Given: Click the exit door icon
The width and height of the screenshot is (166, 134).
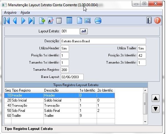Looking at the screenshot, I should 149,20.
